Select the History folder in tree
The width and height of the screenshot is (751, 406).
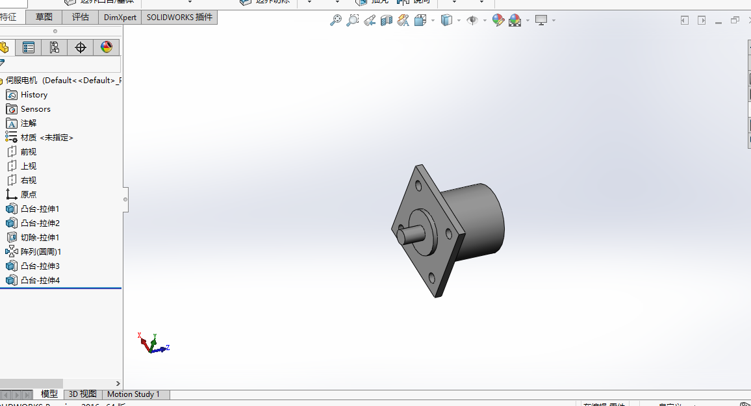(x=34, y=95)
